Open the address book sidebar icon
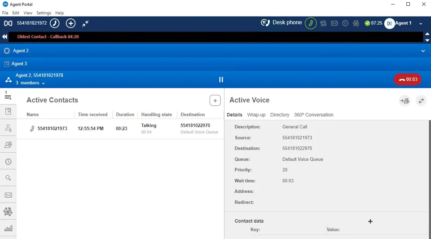 tap(8, 111)
